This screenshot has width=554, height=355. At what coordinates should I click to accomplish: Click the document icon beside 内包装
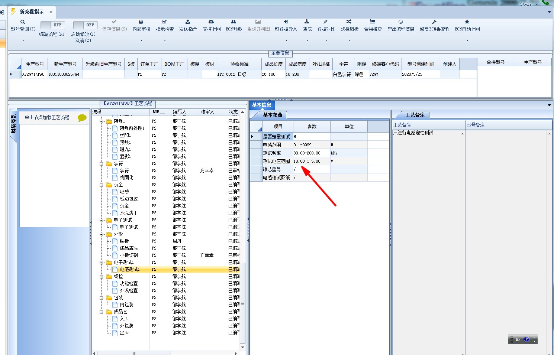coord(115,305)
